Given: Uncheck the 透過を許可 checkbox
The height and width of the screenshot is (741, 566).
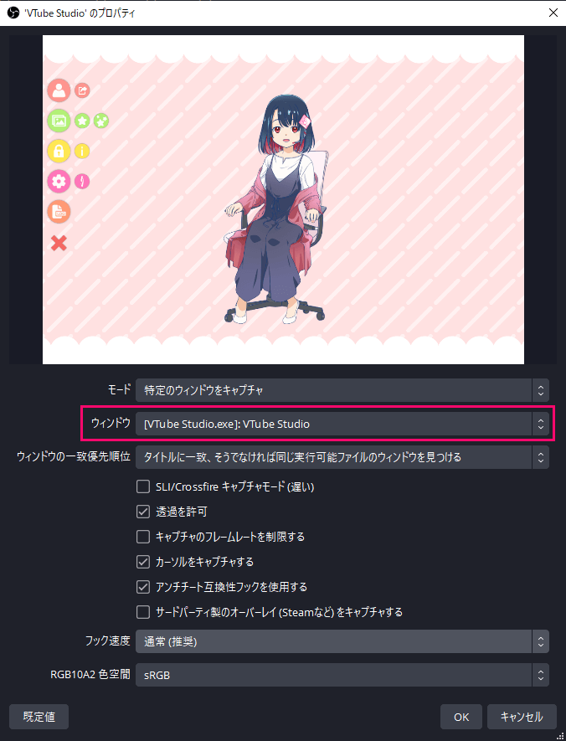Looking at the screenshot, I should pyautogui.click(x=142, y=512).
